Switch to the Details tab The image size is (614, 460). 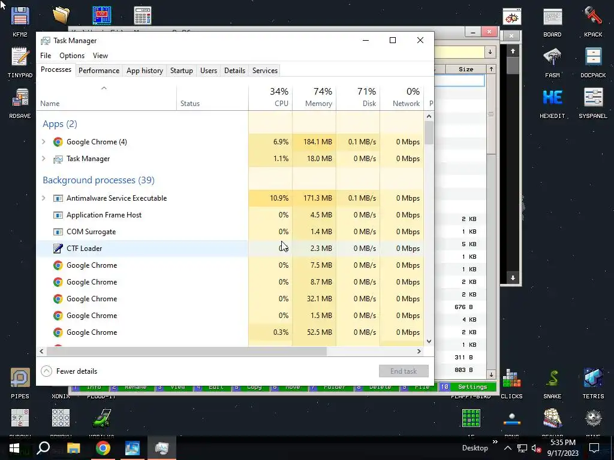point(234,71)
